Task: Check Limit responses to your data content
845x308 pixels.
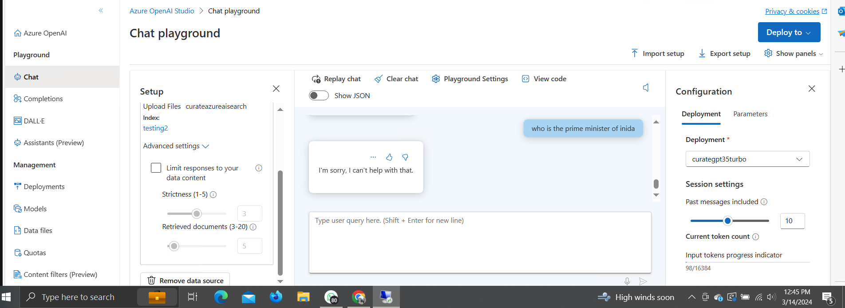Action: pyautogui.click(x=156, y=168)
